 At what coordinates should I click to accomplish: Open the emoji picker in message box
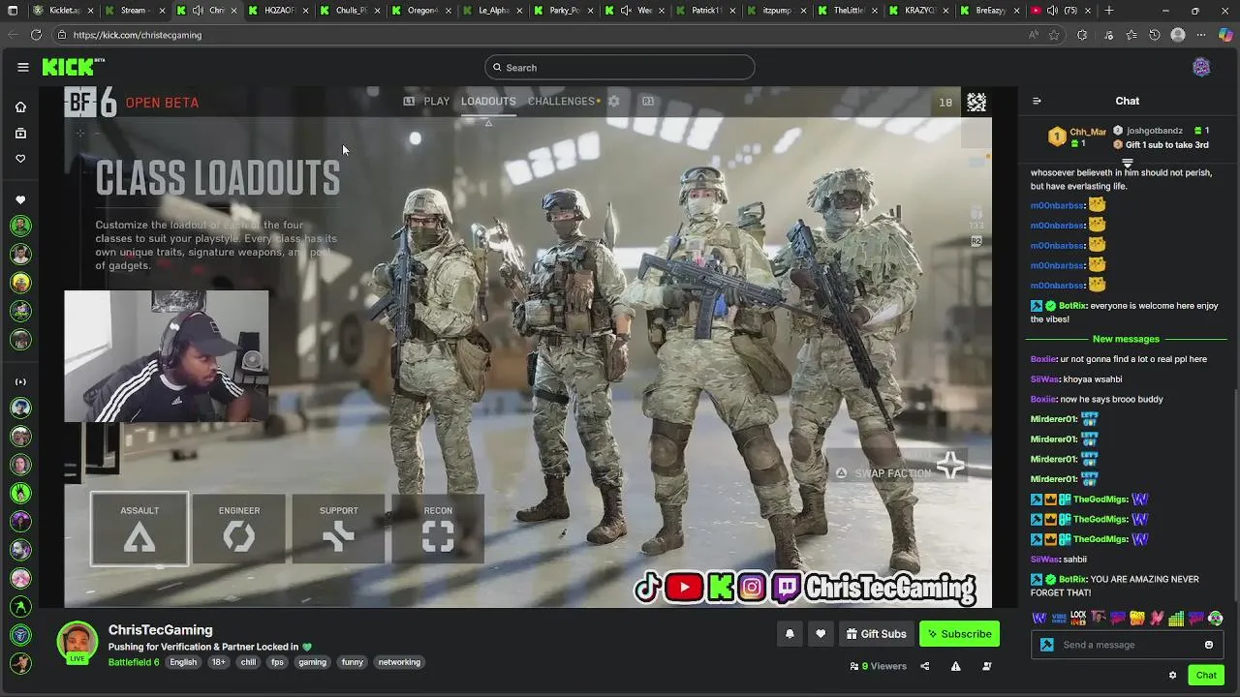1208,645
